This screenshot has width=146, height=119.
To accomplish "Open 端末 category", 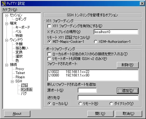I will click(13, 23).
